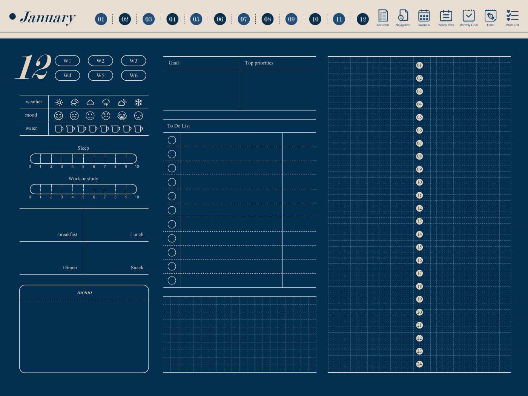The height and width of the screenshot is (396, 528).
Task: Mark the sunny weather icon
Action: click(59, 102)
